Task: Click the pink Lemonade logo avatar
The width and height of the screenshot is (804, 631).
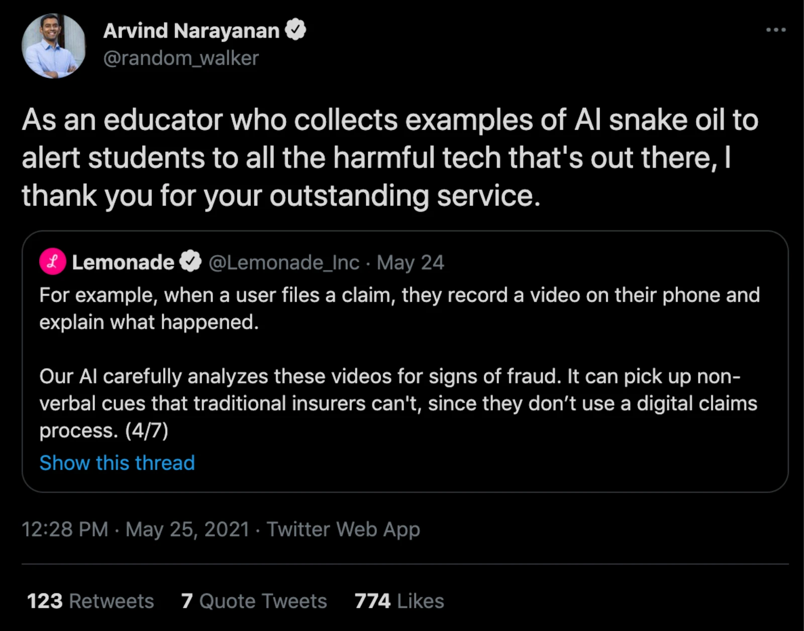Action: click(x=53, y=262)
